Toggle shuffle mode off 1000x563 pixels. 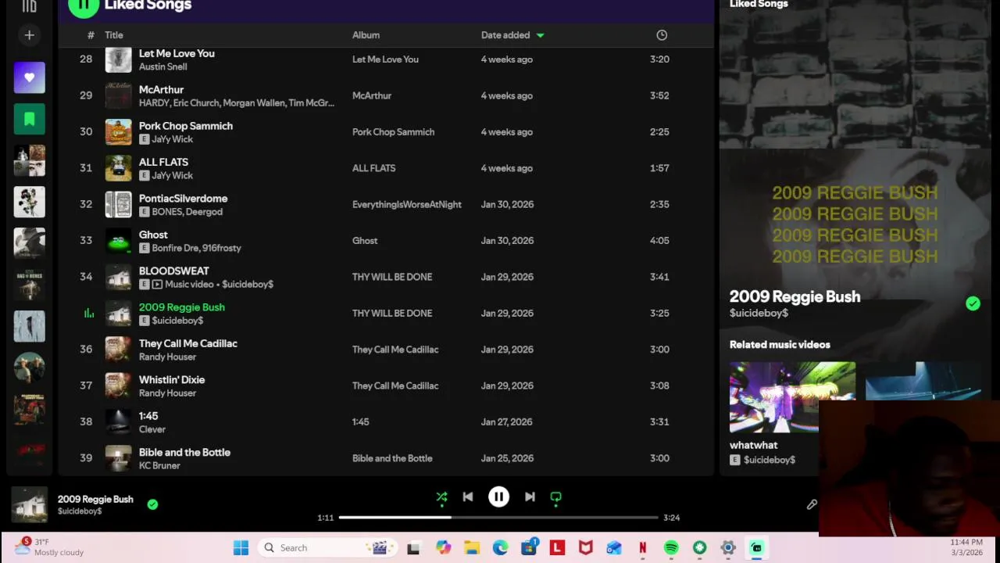tap(441, 497)
